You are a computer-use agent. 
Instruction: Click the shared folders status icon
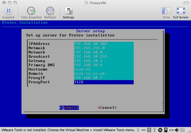coord(182,130)
